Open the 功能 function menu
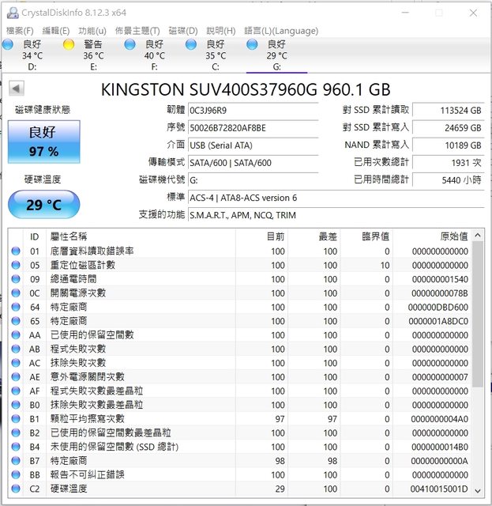The image size is (492, 506). click(92, 31)
